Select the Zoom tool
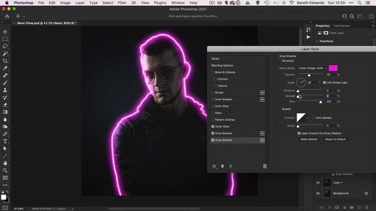Screen dimensions: 376x211 tap(5, 171)
